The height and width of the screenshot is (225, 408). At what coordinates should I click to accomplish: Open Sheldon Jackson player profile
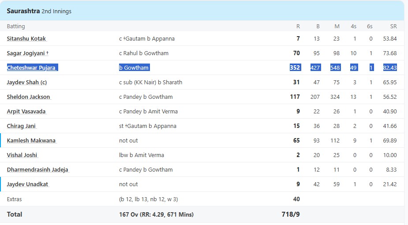[28, 97]
